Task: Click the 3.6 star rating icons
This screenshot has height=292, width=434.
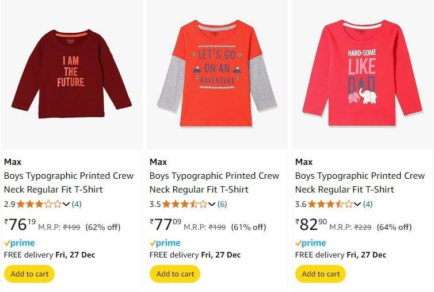Action: pyautogui.click(x=330, y=204)
